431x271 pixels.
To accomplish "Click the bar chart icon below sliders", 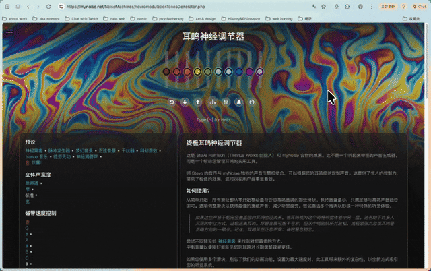I will click(x=211, y=102).
